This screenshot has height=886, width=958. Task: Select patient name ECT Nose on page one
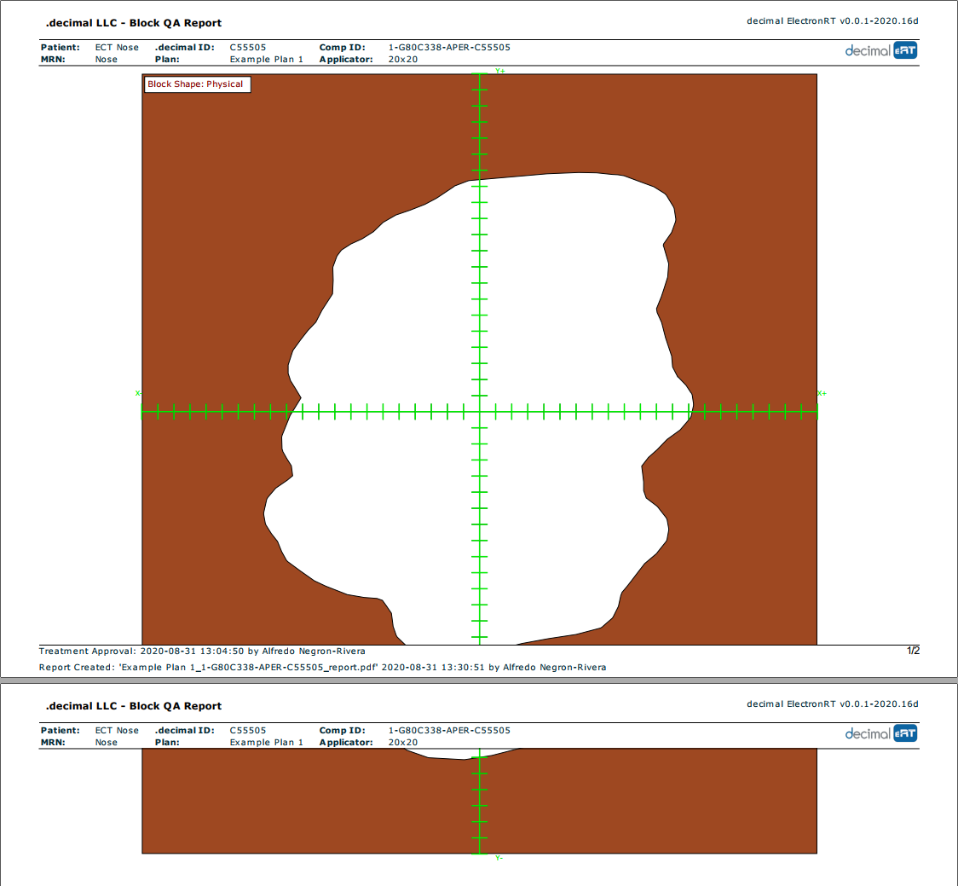[x=117, y=48]
